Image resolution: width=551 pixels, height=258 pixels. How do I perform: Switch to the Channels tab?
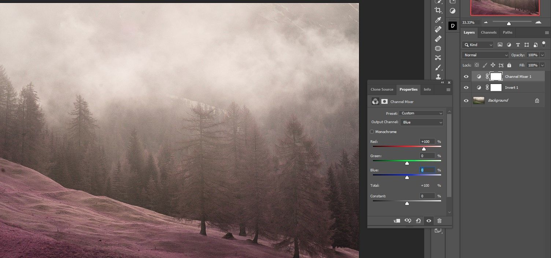tap(488, 33)
